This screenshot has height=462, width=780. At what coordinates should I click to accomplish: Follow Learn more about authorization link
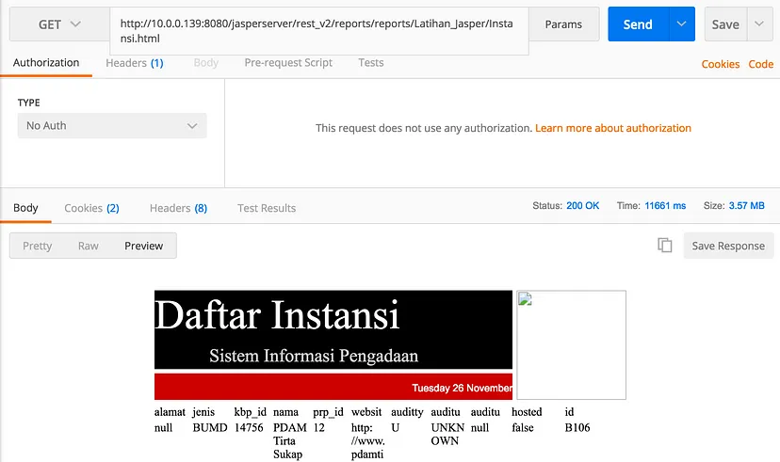[x=613, y=128]
